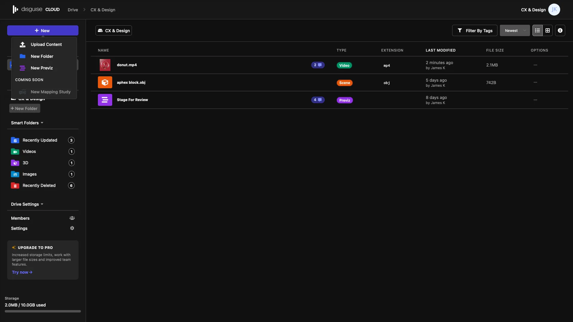Open the Newest sort dropdown
The image size is (573, 322).
[515, 30]
